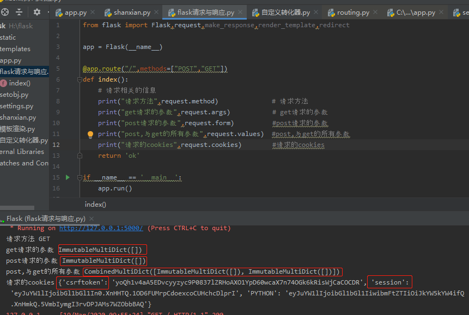Click the index() breadcrumb below the editor

click(95, 205)
